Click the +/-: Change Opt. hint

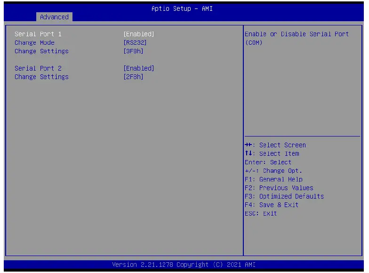[273, 171]
